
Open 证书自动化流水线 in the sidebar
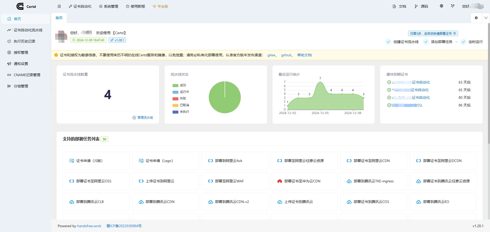25,30
